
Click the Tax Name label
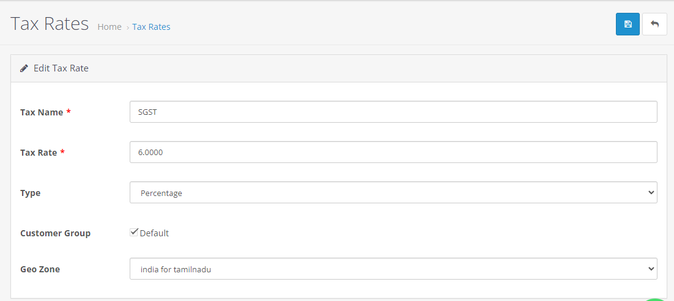click(42, 112)
